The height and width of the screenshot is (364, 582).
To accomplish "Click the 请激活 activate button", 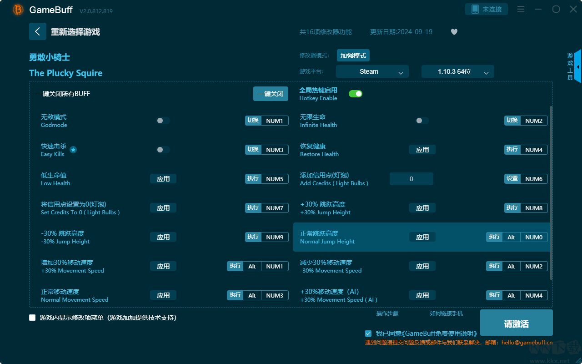I will (x=517, y=323).
